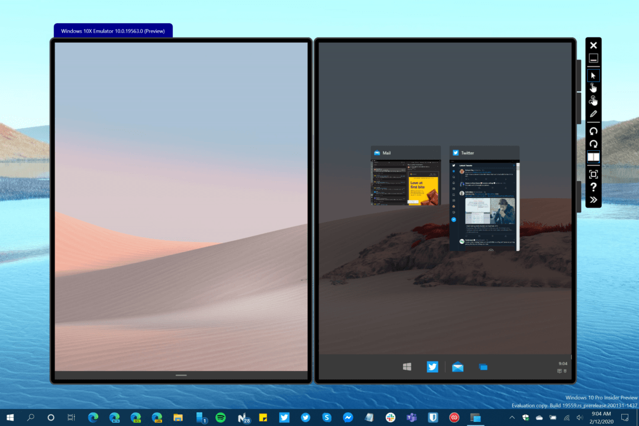Screen dimensions: 639x426
Task: Select single-touch input mode in emulator toolbar
Action: coord(593,87)
